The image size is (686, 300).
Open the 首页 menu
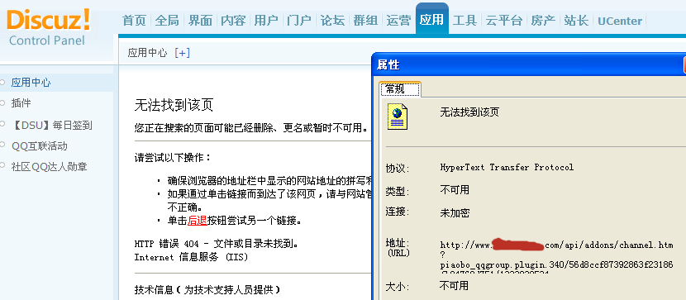[134, 21]
